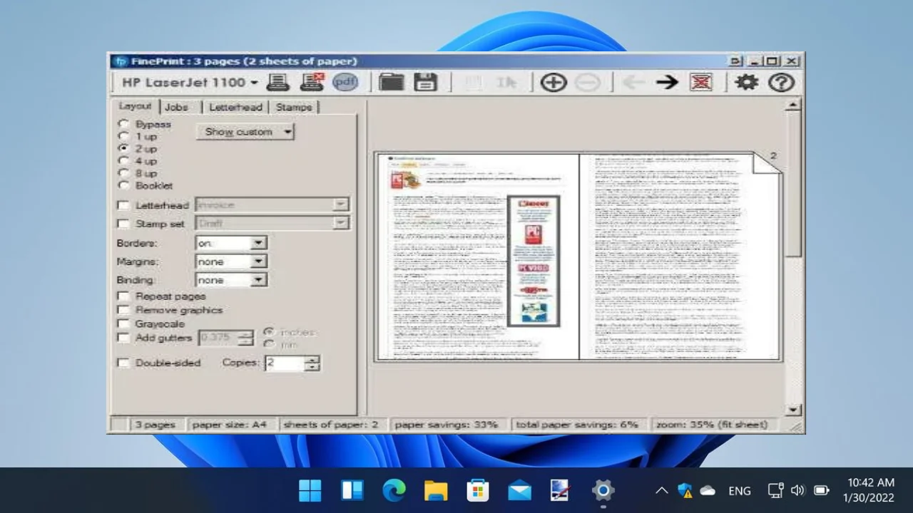
Task: Open the HP LaserJet 1100 printer dropdown
Action: click(190, 82)
